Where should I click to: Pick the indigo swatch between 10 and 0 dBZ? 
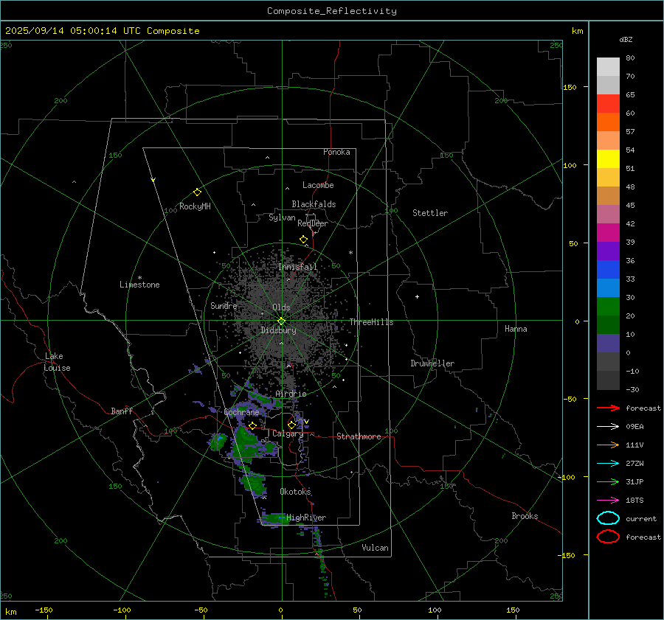(608, 344)
